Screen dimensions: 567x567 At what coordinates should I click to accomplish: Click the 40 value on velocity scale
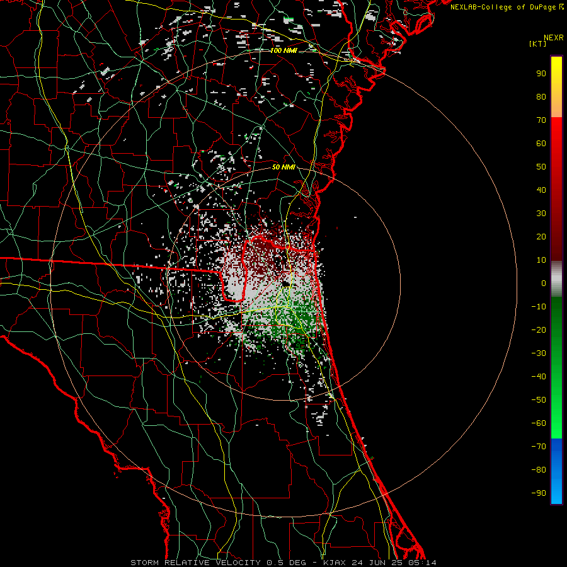[x=541, y=190]
